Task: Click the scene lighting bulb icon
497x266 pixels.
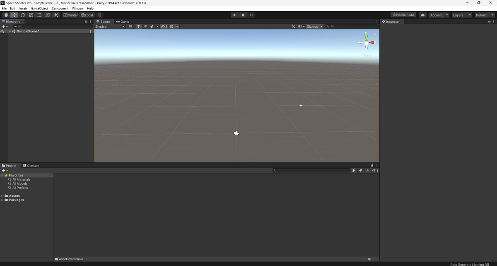Action: pyautogui.click(x=138, y=26)
